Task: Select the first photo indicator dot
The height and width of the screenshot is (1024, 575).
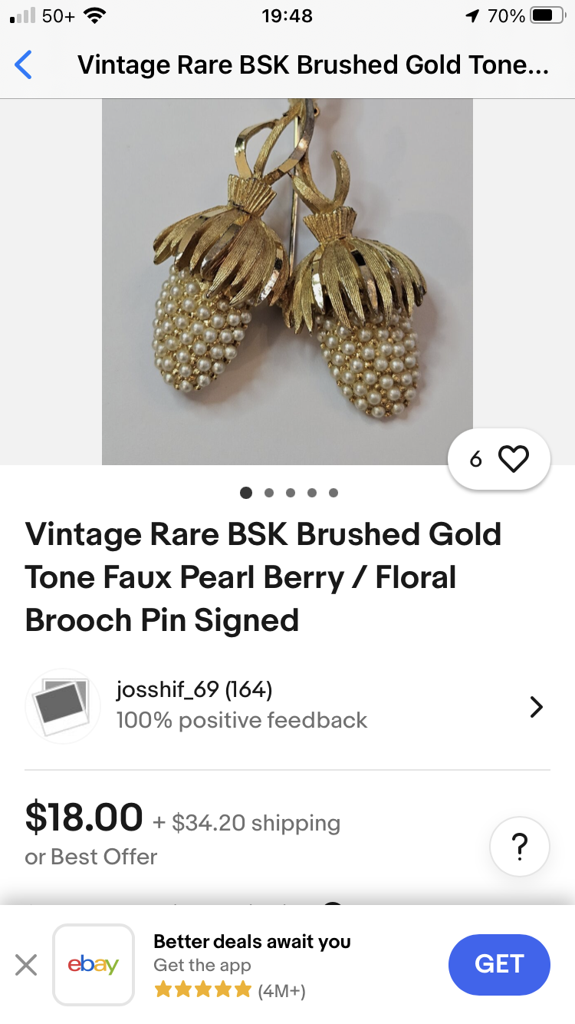Action: 246,493
